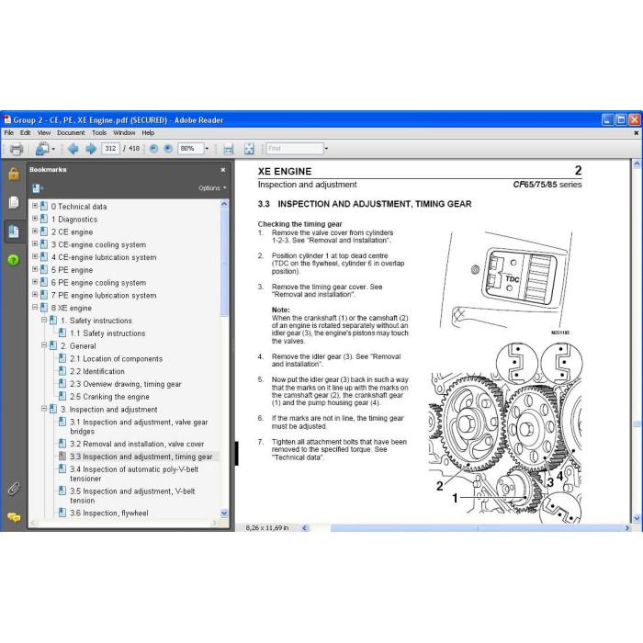
Task: Click bookmarks panel scroll up arrow
Action: point(224,204)
